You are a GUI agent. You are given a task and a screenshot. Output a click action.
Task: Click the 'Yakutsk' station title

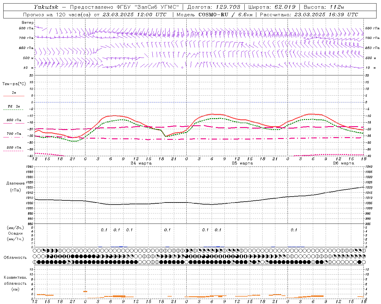(46, 7)
